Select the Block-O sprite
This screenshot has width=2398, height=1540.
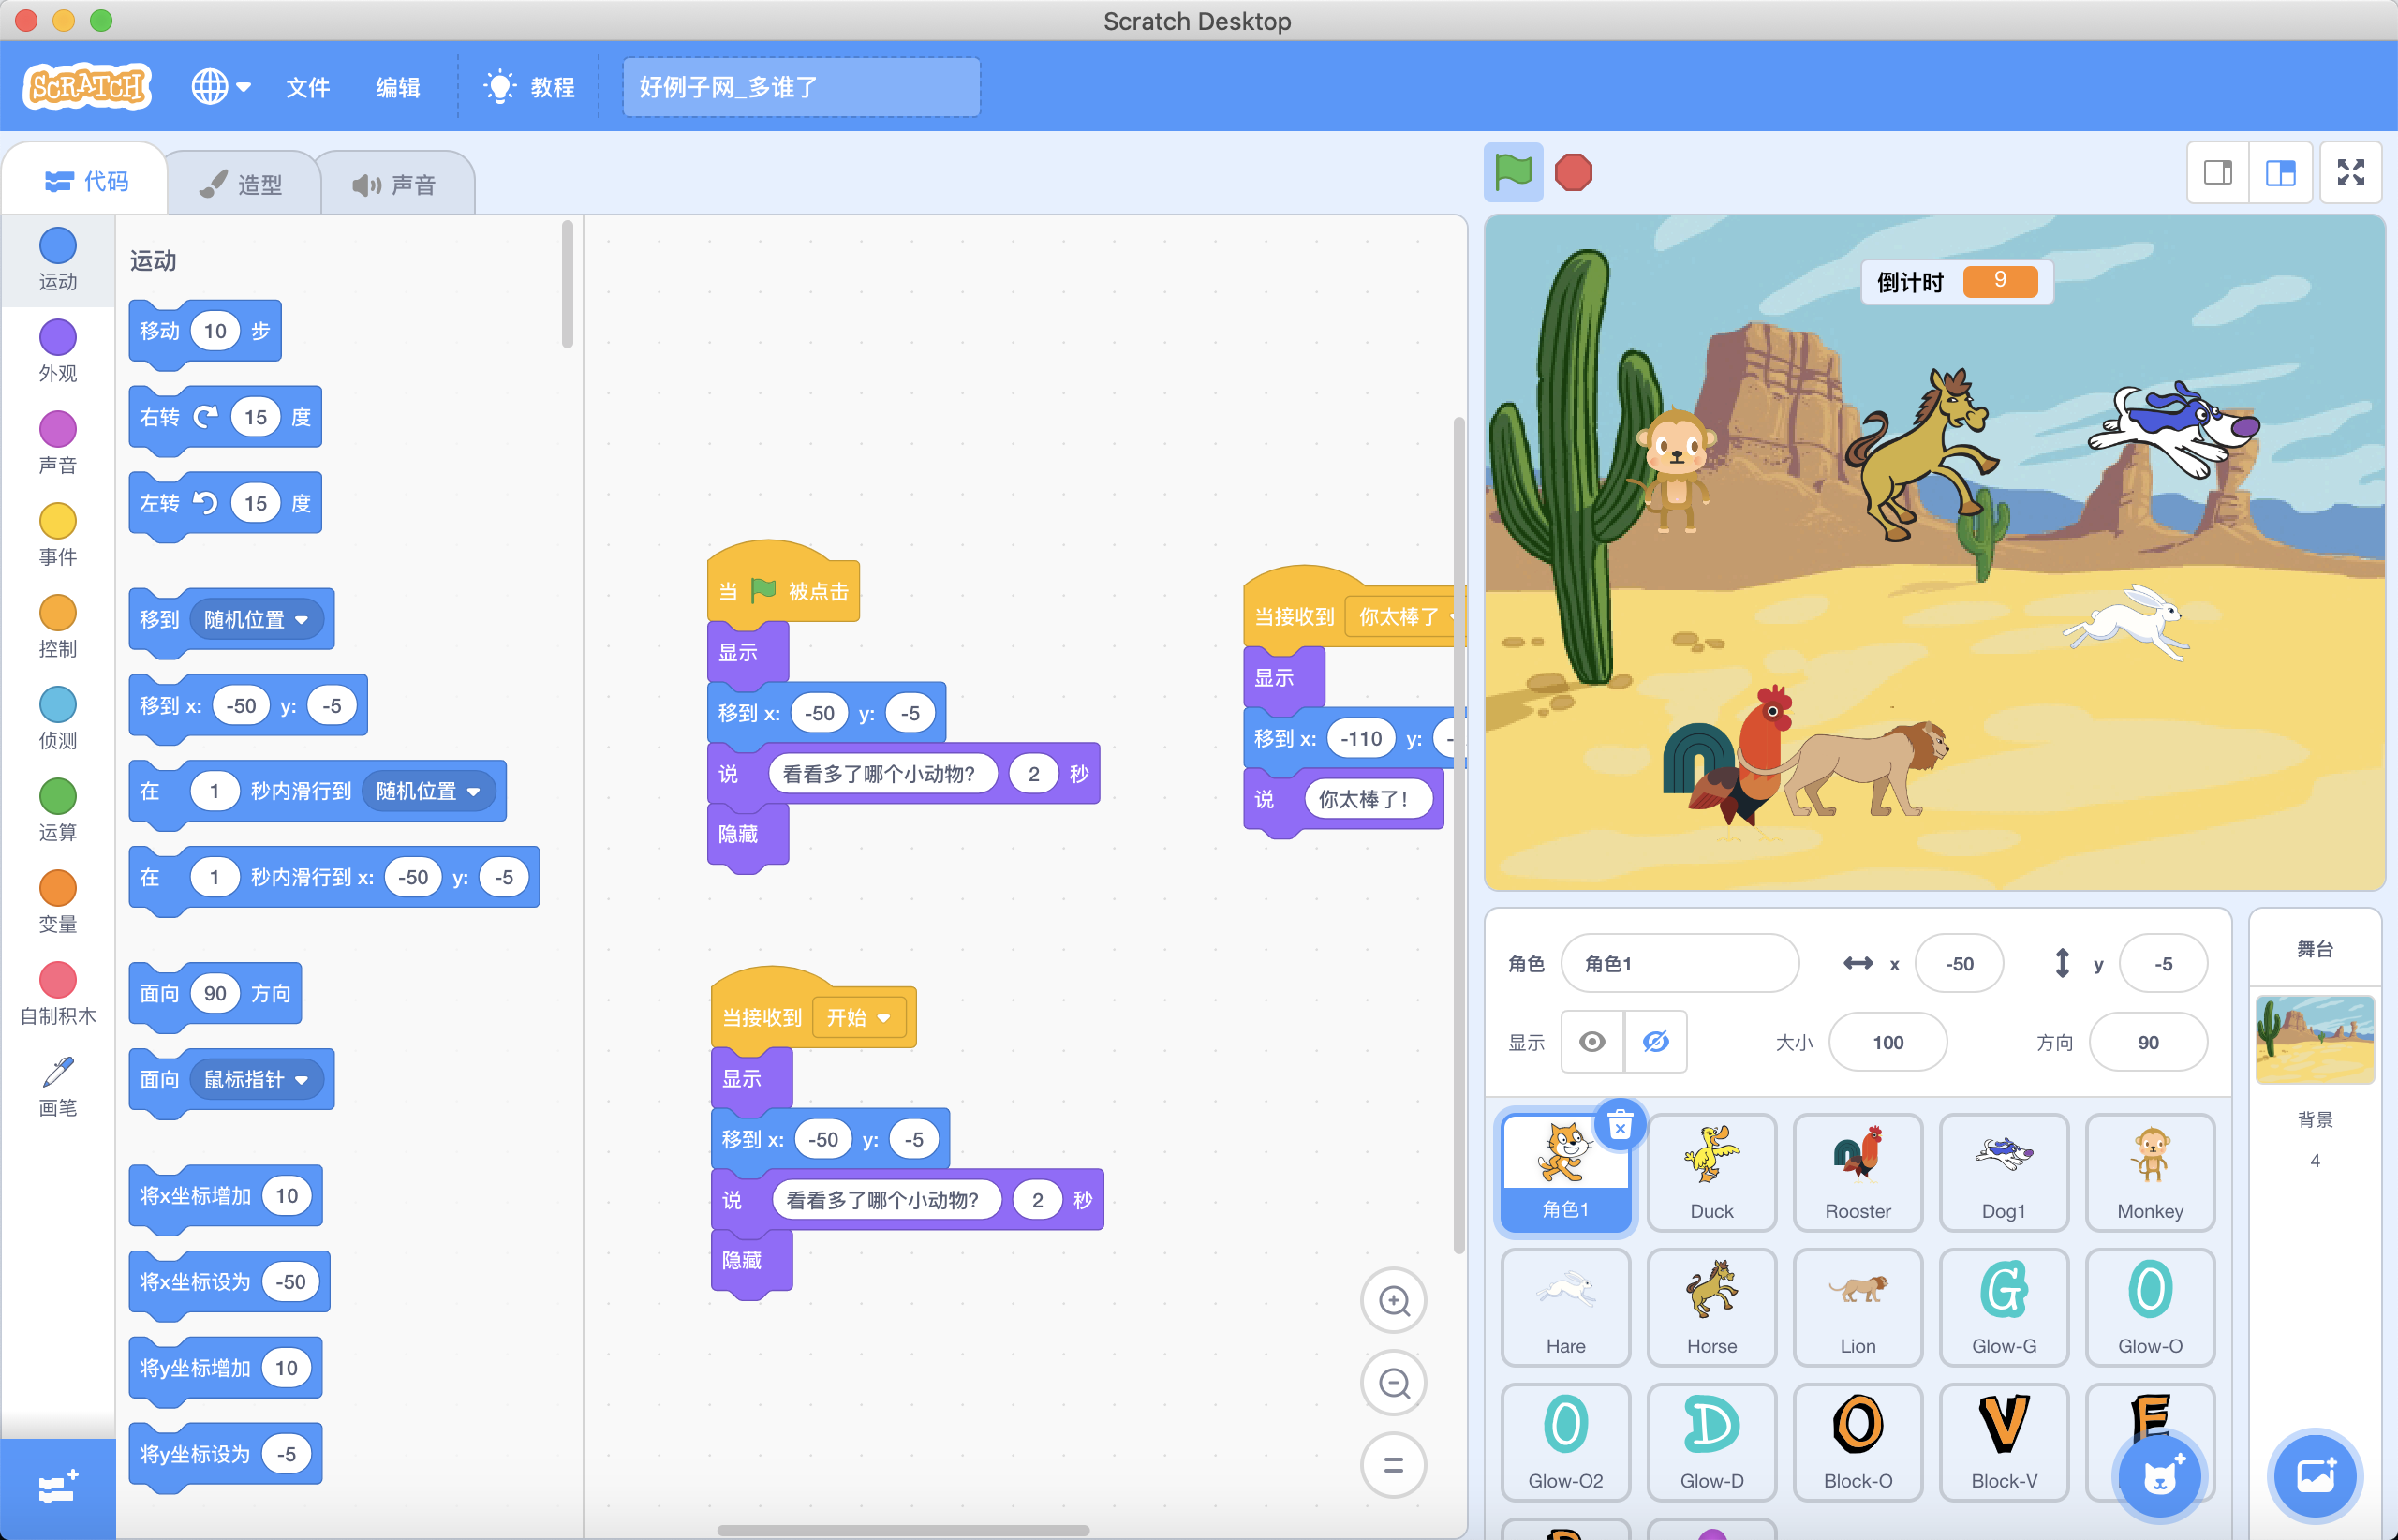pyautogui.click(x=1858, y=1443)
